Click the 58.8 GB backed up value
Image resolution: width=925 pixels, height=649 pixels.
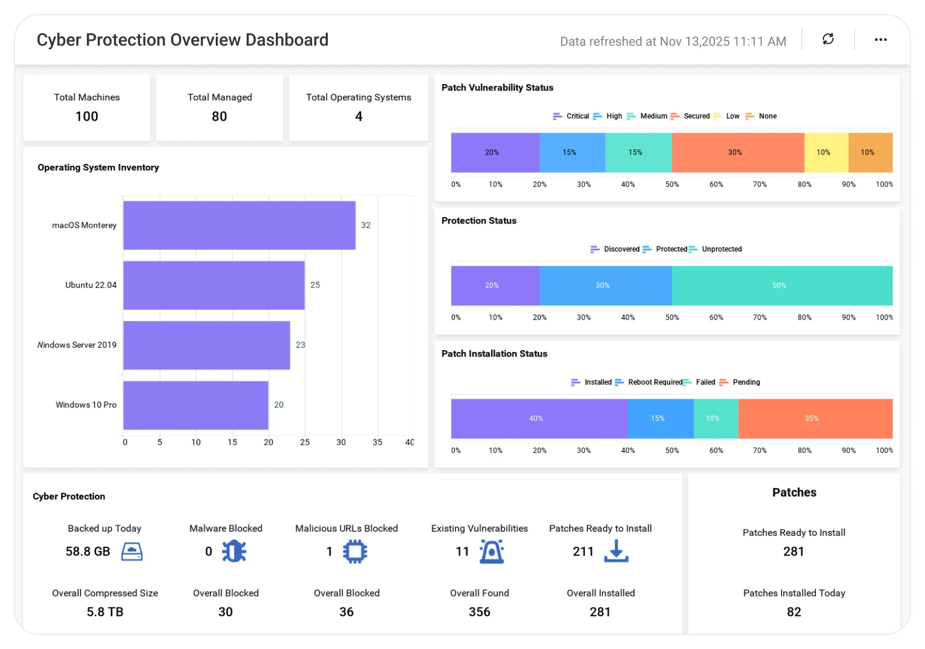tap(88, 552)
